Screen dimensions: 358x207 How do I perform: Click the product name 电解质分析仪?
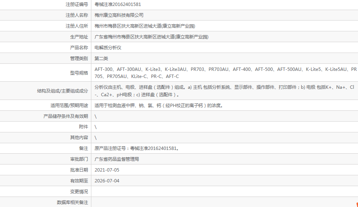pyautogui.click(x=108, y=47)
